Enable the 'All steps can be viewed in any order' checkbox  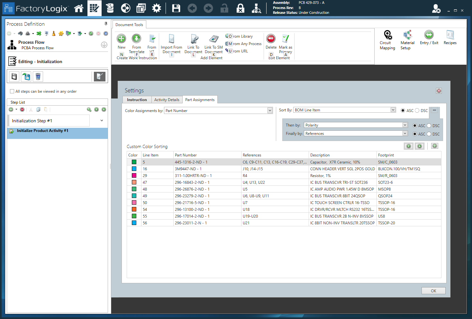click(11, 91)
